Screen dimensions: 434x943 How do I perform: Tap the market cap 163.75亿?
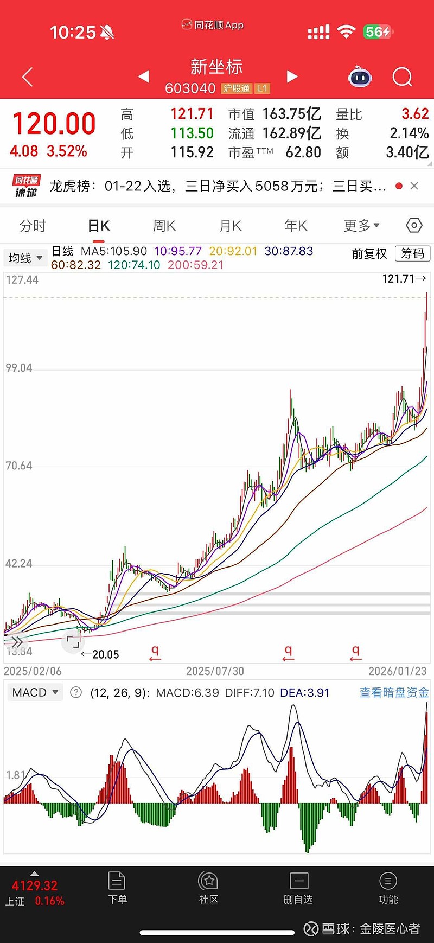point(292,114)
